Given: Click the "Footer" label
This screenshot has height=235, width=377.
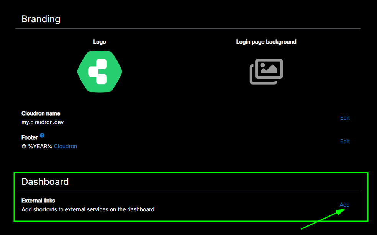Looking at the screenshot, I should pyautogui.click(x=30, y=137).
